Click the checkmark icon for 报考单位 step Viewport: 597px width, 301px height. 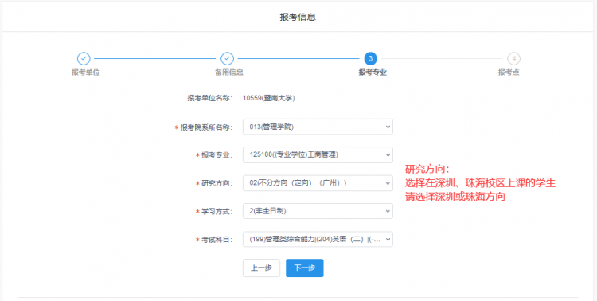point(84,59)
